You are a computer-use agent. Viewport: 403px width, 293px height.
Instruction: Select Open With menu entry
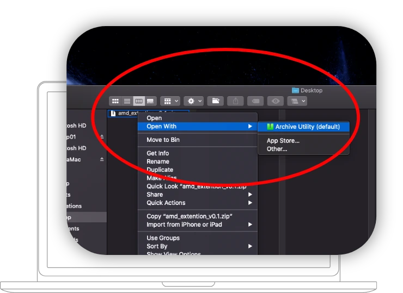(198, 126)
